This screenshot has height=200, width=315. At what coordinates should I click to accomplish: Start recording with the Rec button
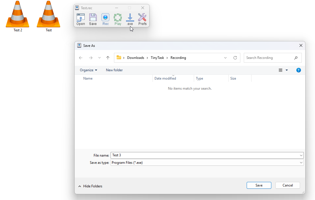(105, 20)
